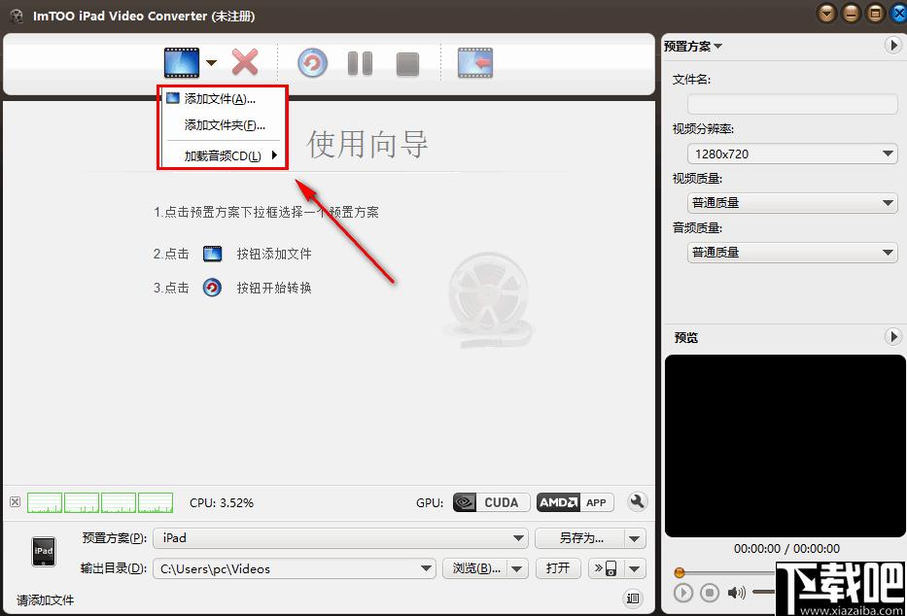Click the red X remove icon
The width and height of the screenshot is (907, 616).
point(245,62)
